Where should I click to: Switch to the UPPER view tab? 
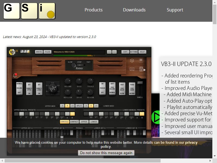point(84,122)
